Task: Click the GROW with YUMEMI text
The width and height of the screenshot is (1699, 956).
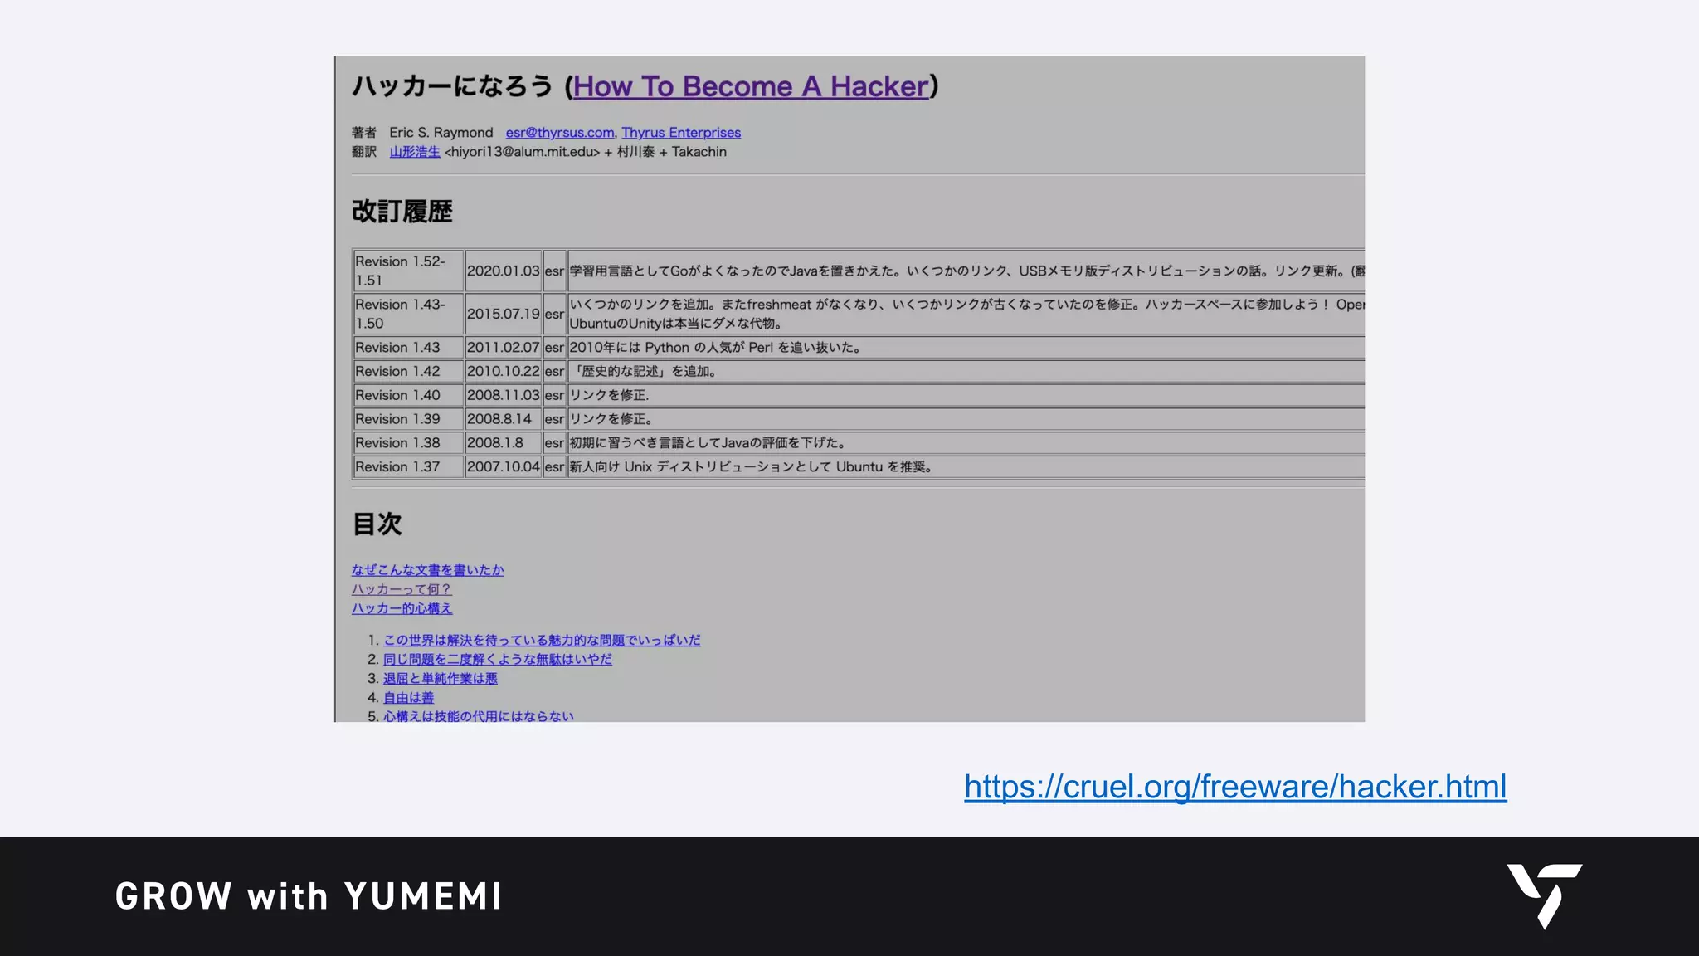Action: point(309,896)
